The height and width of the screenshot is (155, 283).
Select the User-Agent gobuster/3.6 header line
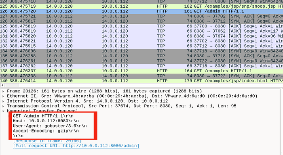[x=50, y=126]
